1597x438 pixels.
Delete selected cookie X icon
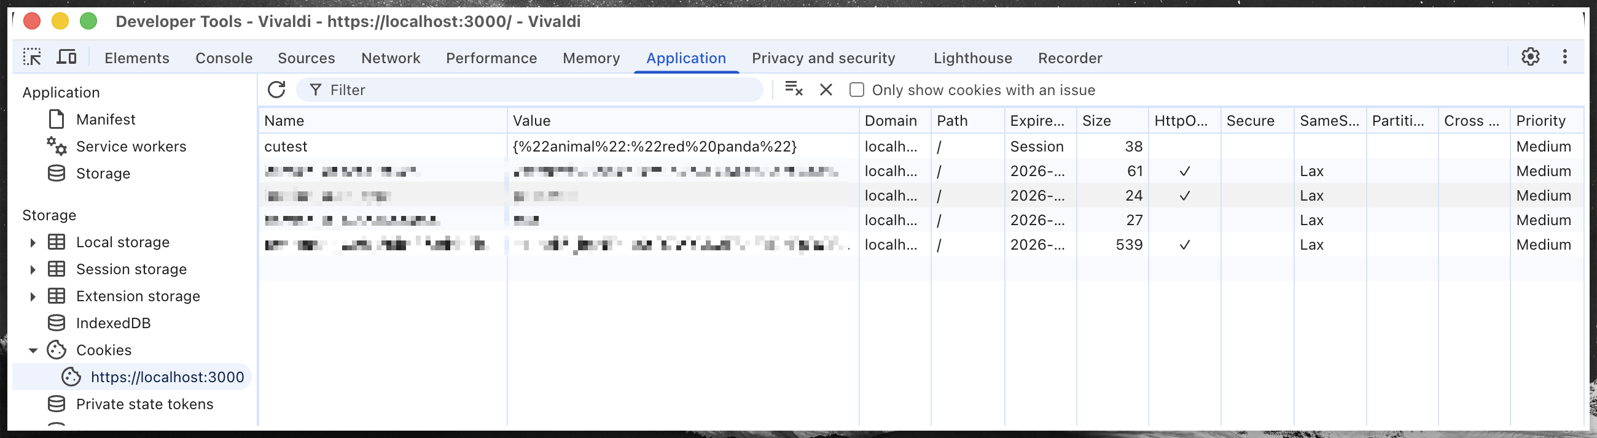826,90
